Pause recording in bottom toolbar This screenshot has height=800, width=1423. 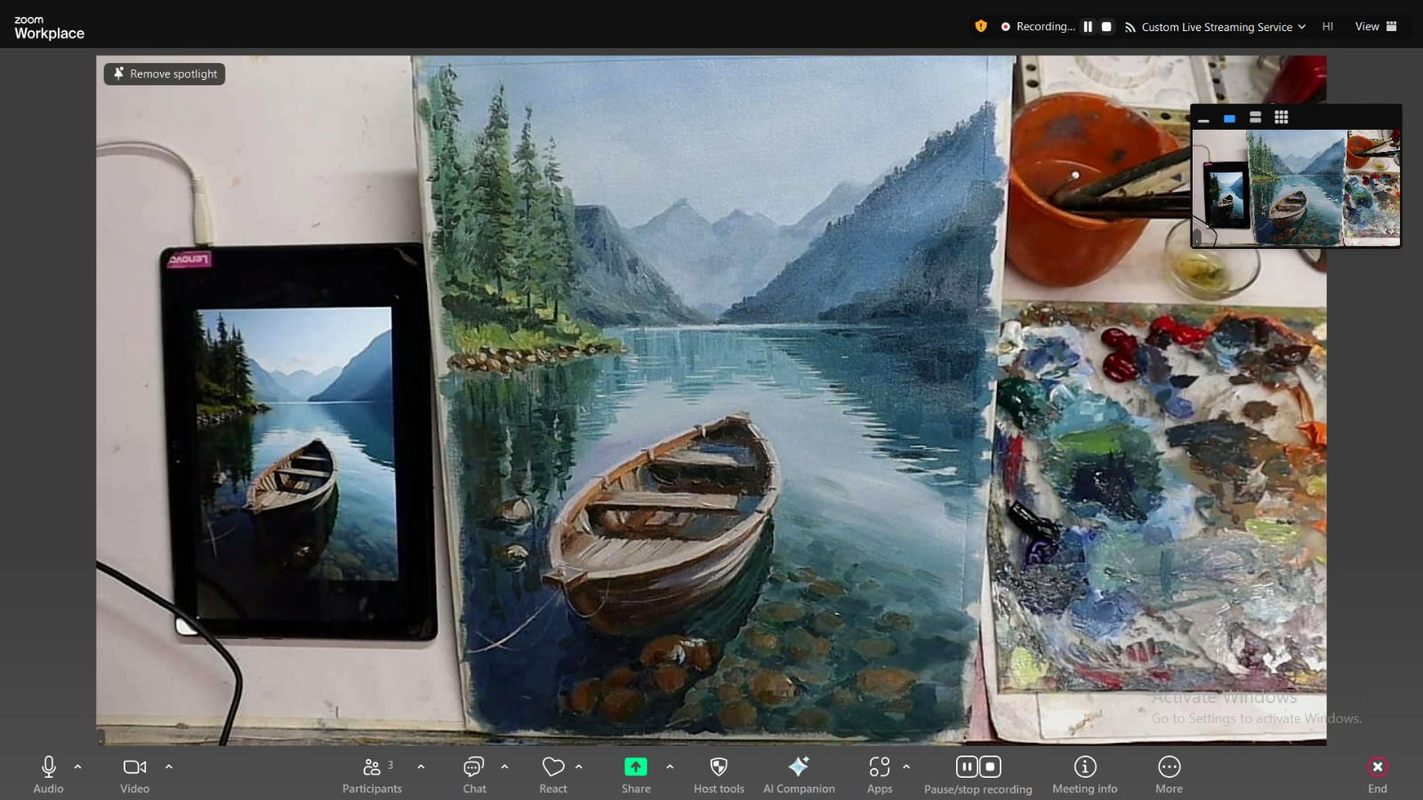(x=967, y=766)
